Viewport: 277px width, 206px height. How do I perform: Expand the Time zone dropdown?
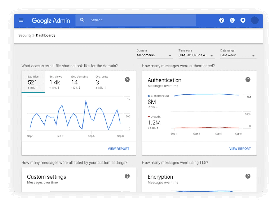(196, 55)
